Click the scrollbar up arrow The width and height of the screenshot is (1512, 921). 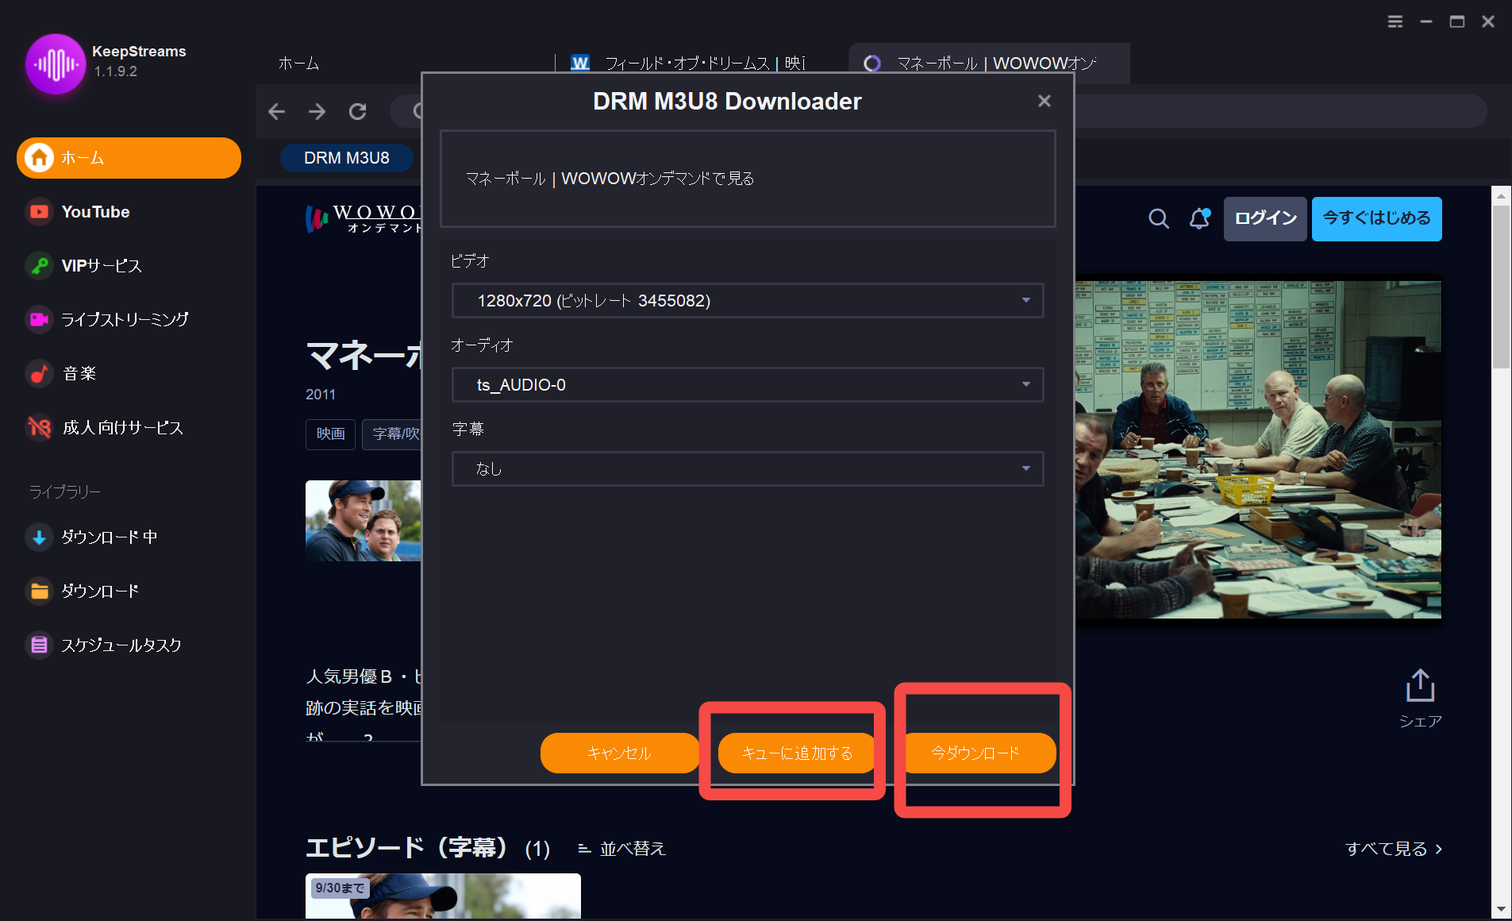coord(1500,195)
